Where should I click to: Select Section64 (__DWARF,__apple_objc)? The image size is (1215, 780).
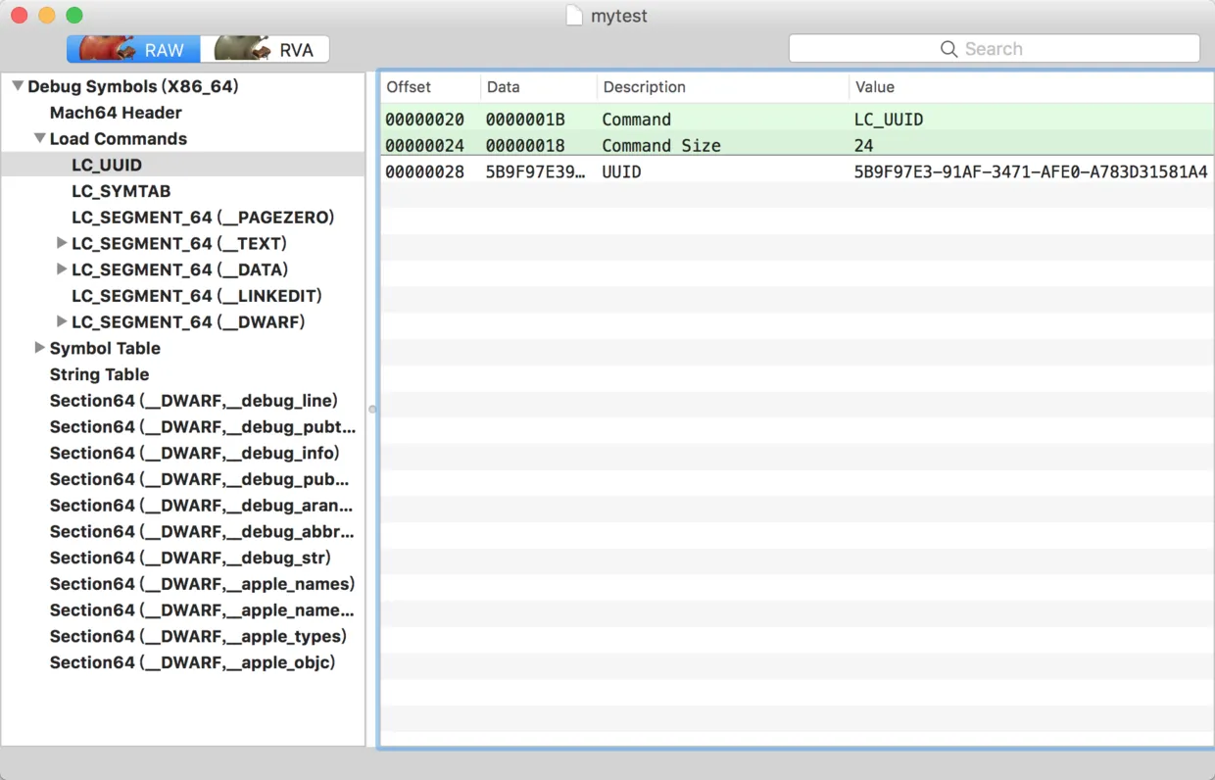(x=193, y=662)
